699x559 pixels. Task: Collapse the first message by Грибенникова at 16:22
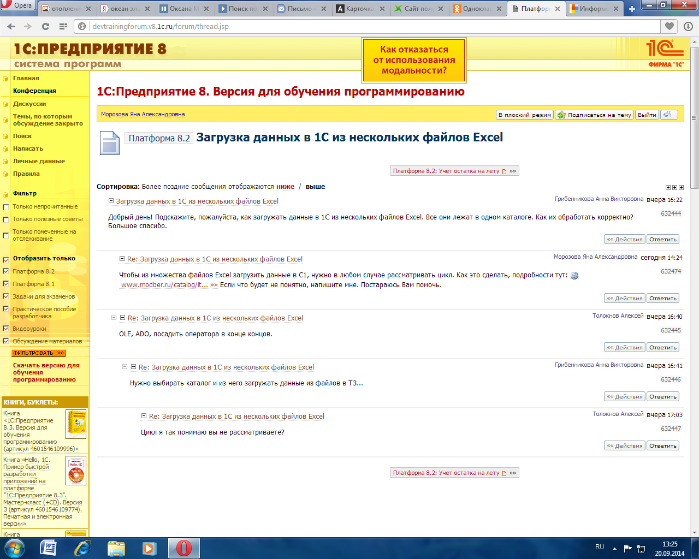(111, 201)
